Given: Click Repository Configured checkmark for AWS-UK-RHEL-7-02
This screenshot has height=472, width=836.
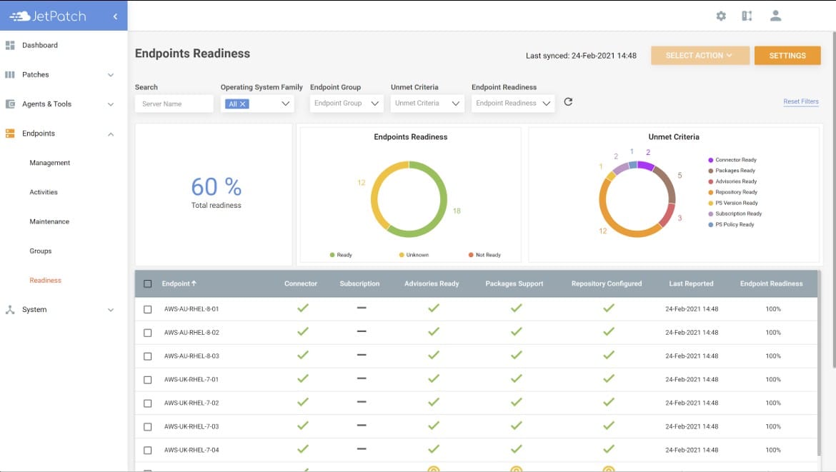Looking at the screenshot, I should click(x=608, y=402).
